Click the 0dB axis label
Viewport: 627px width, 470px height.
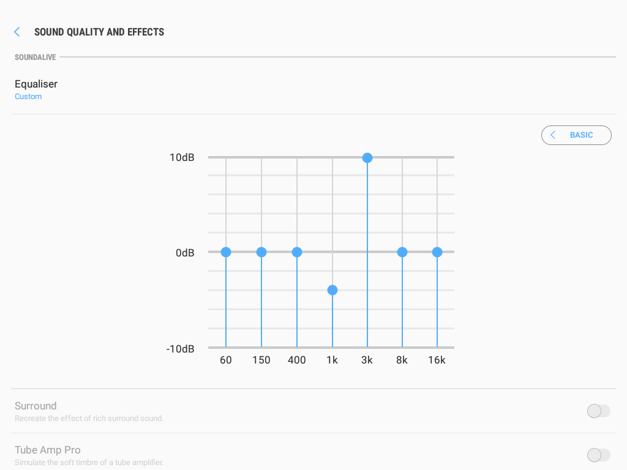tap(185, 253)
